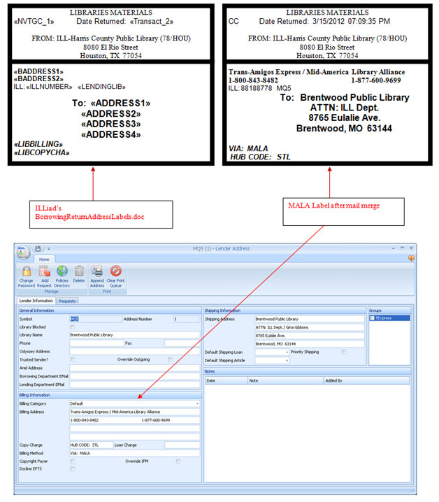Switch to the Lender Information tab
The width and height of the screenshot is (439, 502).
pyautogui.click(x=36, y=301)
